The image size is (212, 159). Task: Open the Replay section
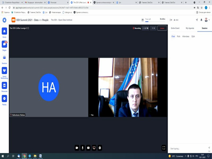(x=4, y=99)
